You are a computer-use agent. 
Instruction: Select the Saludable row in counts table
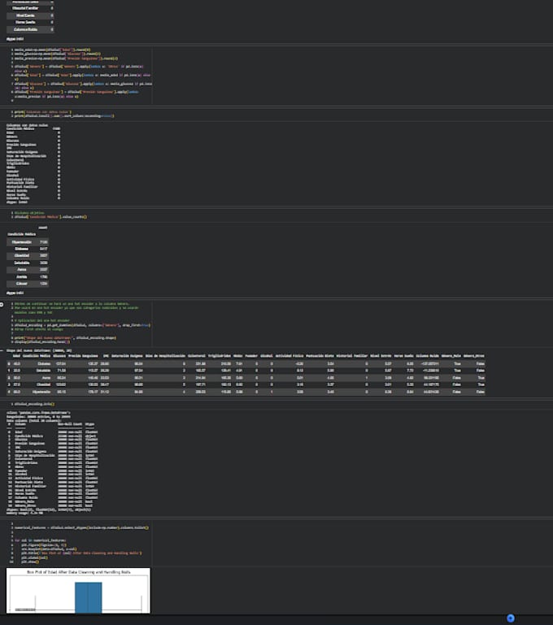click(x=28, y=263)
